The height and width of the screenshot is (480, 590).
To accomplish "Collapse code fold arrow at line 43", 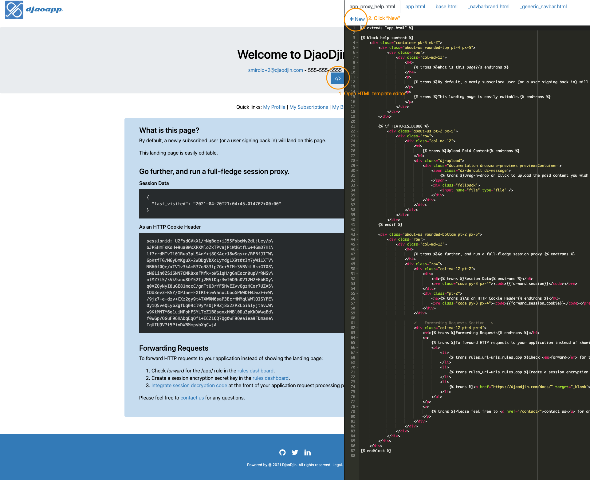I will coord(357,234).
